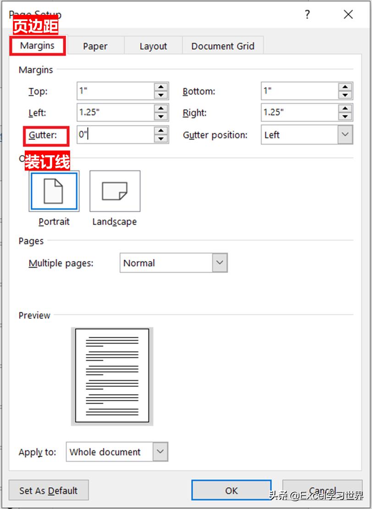
Task: Click the Multiple pages label
Action: tap(61, 263)
